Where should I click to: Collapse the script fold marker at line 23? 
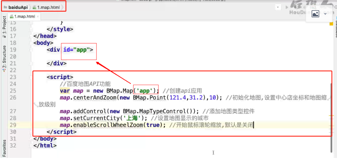pos(32,77)
